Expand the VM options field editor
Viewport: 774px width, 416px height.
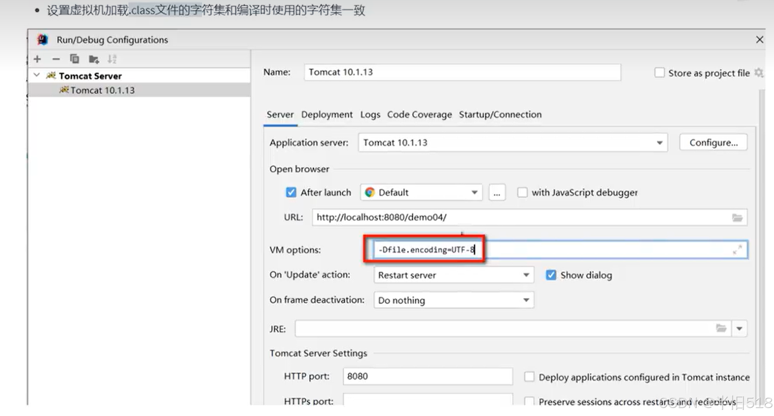[737, 250]
